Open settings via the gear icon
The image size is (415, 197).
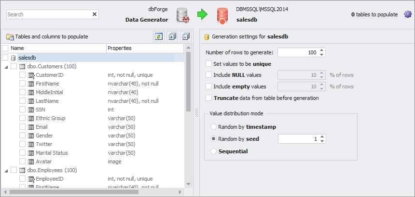click(x=408, y=14)
